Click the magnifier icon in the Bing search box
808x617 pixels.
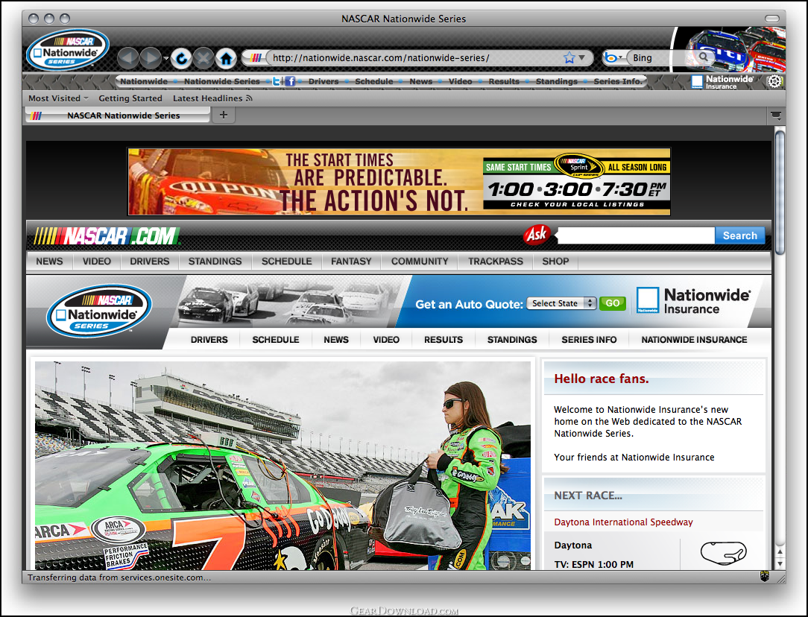(703, 57)
